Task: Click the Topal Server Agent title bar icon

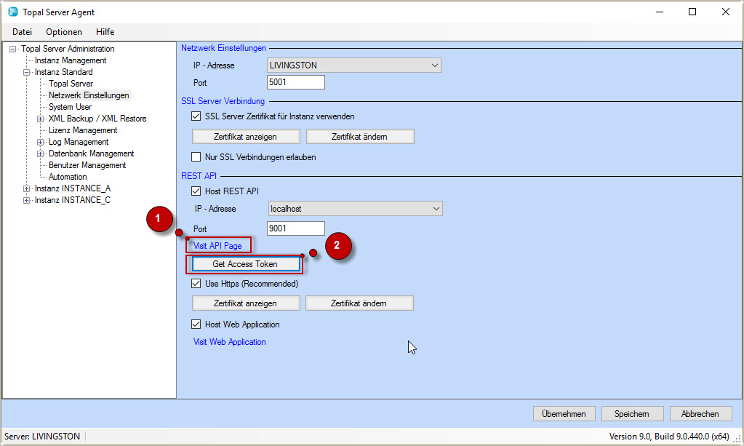Action: click(x=12, y=12)
